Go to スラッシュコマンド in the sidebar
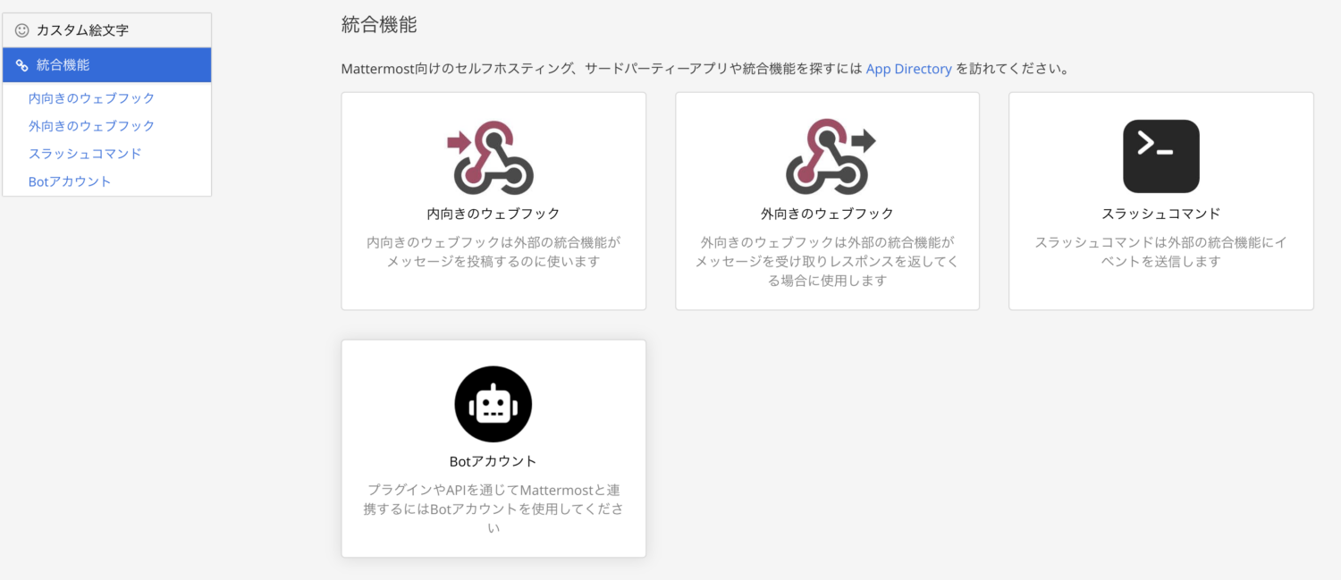 85,154
